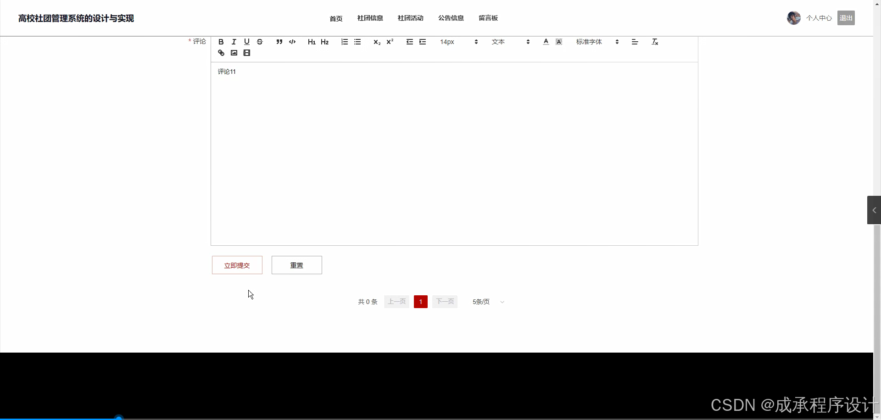Toggle the ordered list formatting

[344, 42]
